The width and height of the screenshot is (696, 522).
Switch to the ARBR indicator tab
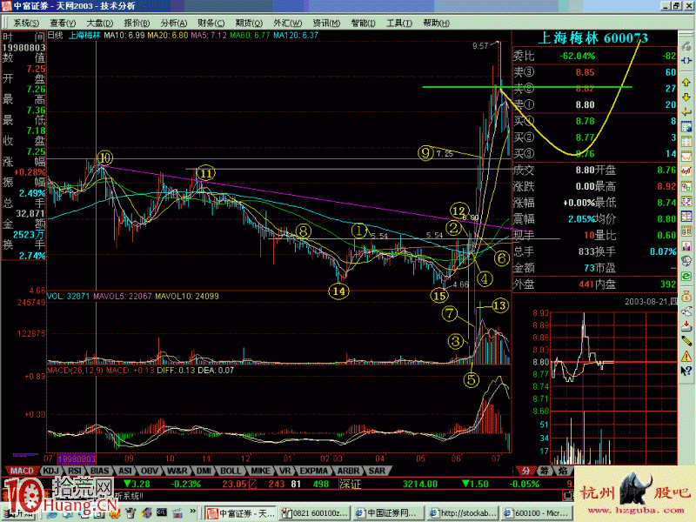click(x=349, y=471)
